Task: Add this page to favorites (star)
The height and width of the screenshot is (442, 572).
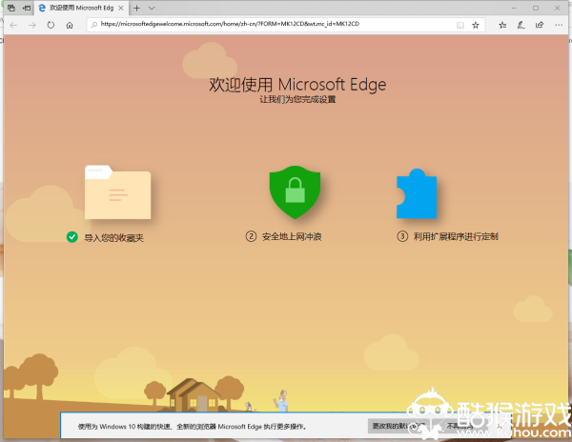Action: [476, 25]
